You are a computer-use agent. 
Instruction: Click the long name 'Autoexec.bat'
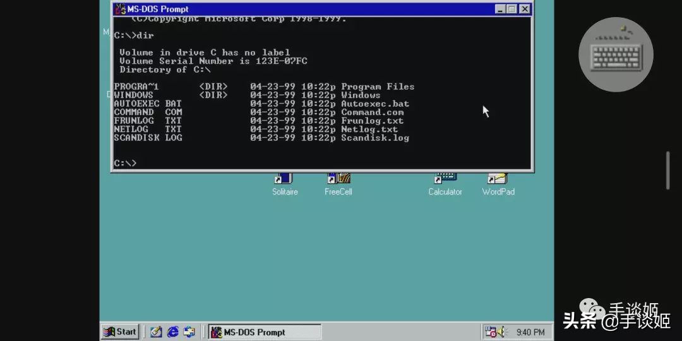tap(375, 104)
